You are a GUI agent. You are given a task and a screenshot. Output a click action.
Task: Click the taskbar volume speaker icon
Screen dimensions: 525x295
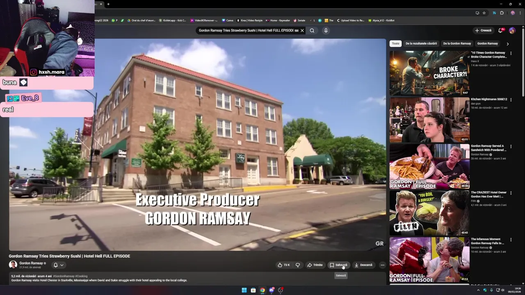pyautogui.click(x=502, y=290)
